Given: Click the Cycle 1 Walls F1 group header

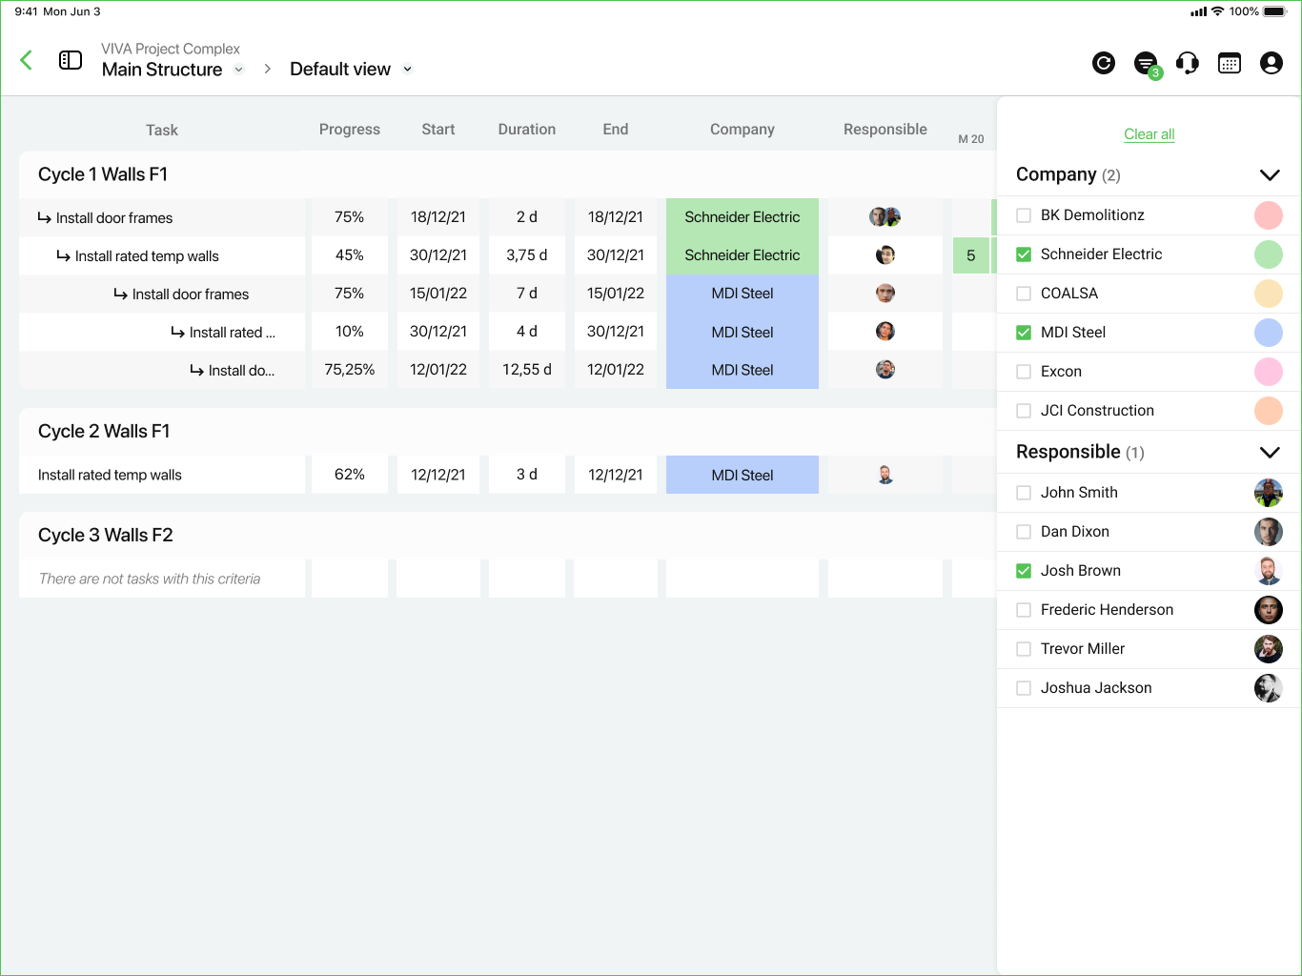Looking at the screenshot, I should [x=507, y=174].
